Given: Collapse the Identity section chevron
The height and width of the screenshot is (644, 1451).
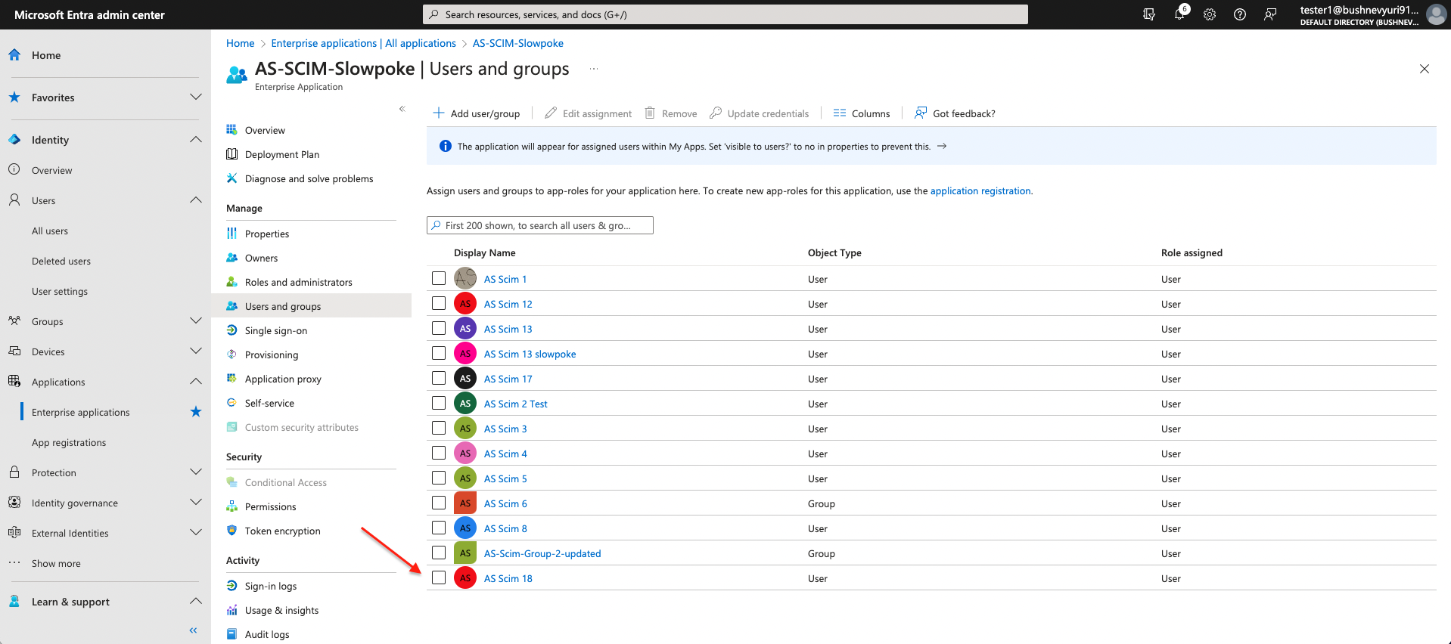Looking at the screenshot, I should [196, 139].
